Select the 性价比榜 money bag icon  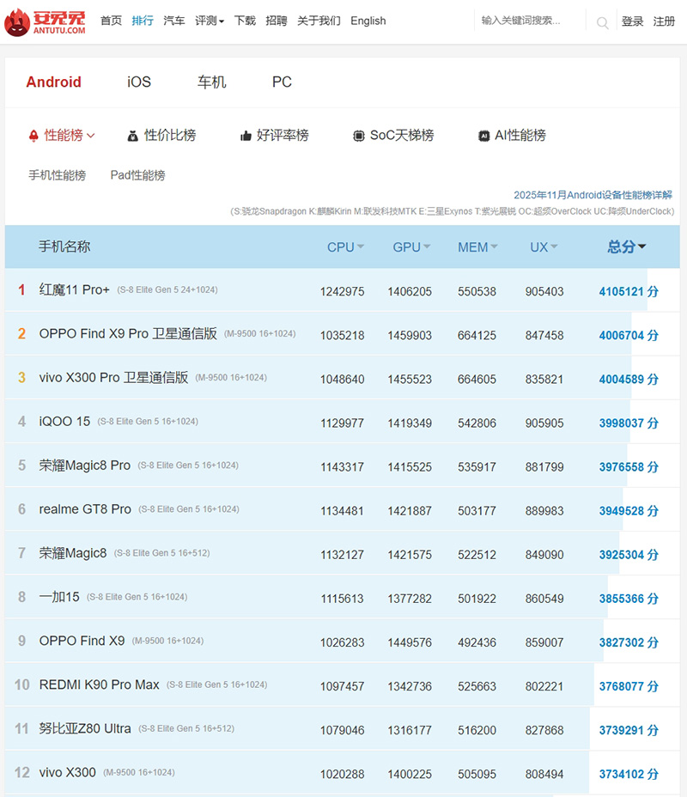132,136
